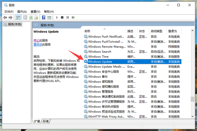Select the Windows 管理服务 row

pyautogui.click(x=133, y=92)
